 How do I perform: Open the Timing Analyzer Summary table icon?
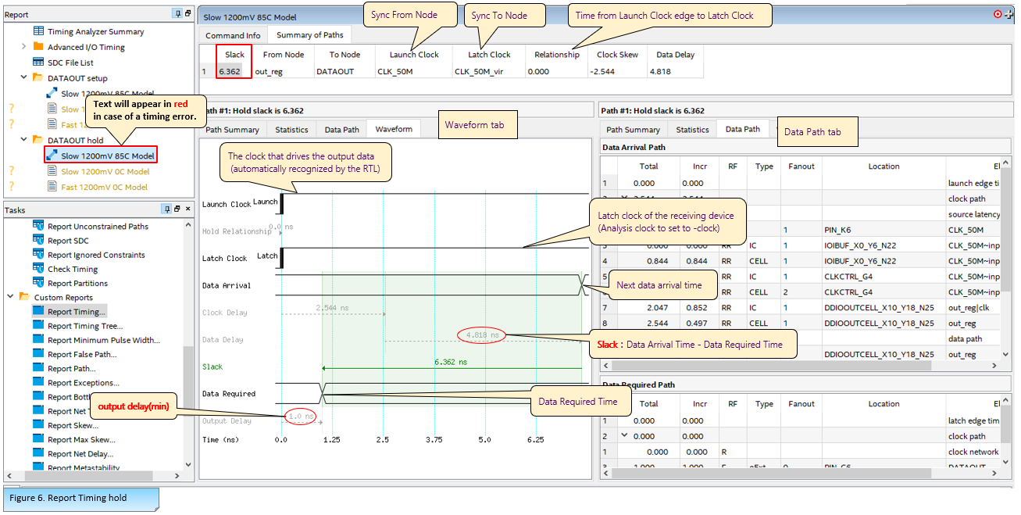39,31
